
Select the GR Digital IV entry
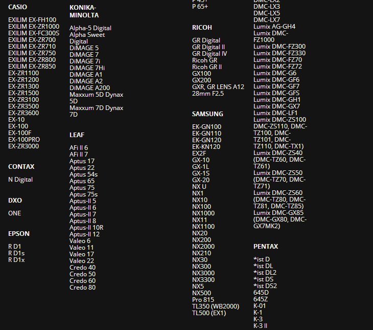point(209,54)
